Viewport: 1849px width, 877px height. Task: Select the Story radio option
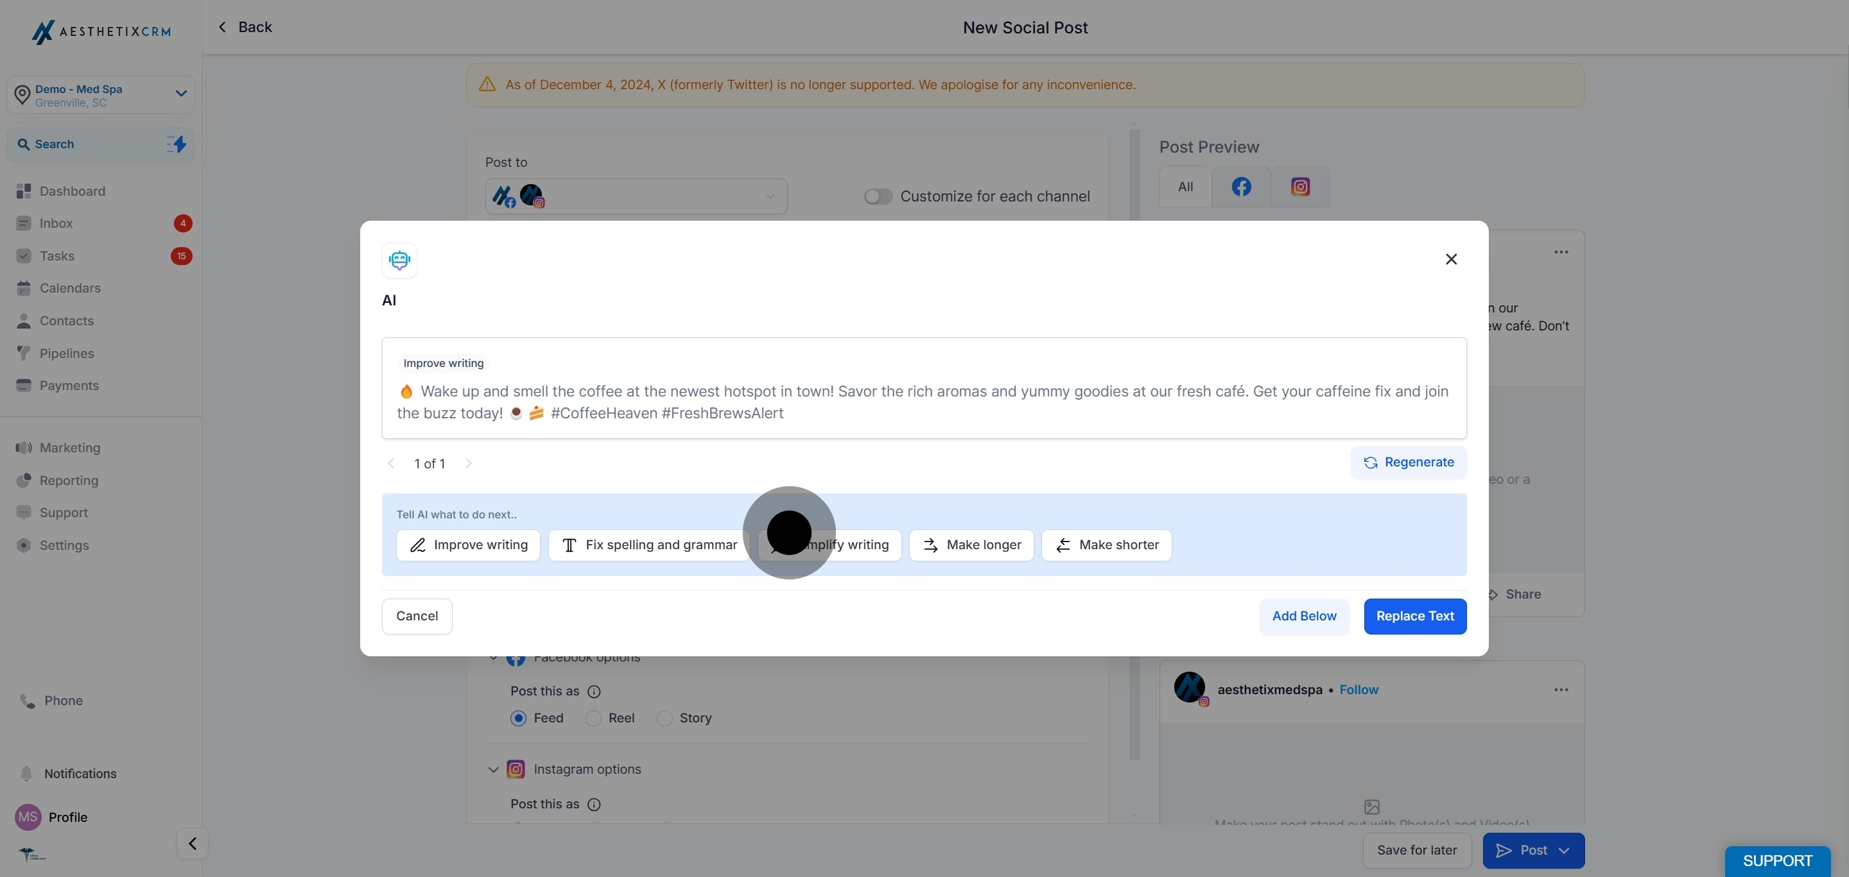[664, 719]
